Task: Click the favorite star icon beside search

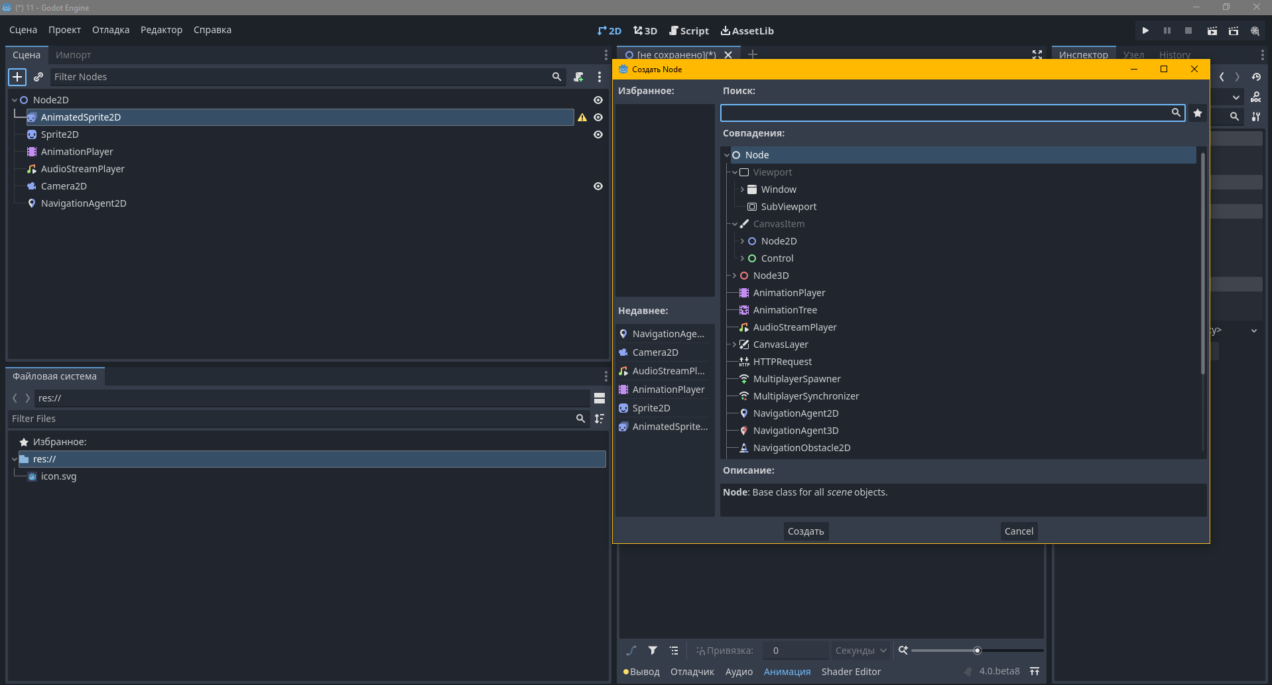Action: [1197, 113]
